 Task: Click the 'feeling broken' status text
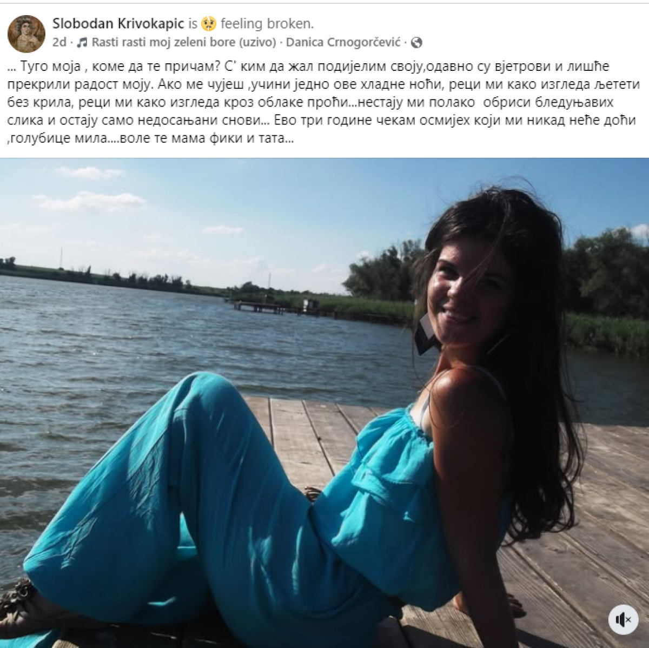tap(267, 24)
